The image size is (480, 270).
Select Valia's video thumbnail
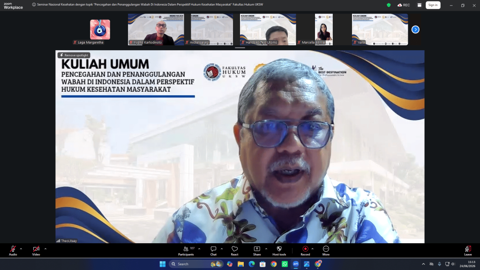point(380,30)
